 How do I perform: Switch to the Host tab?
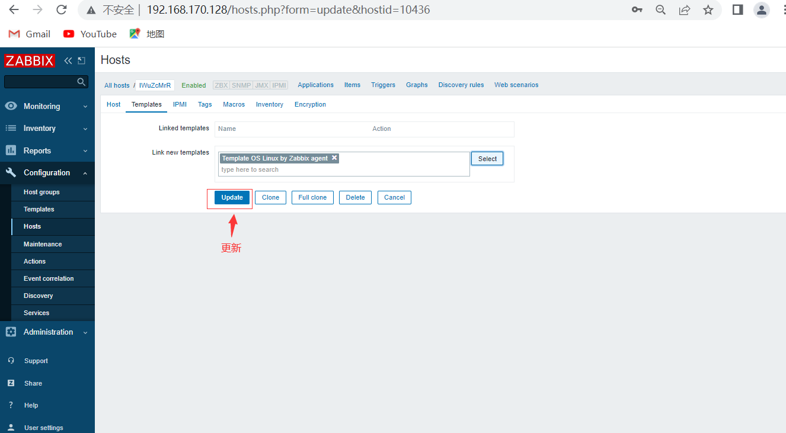click(113, 104)
